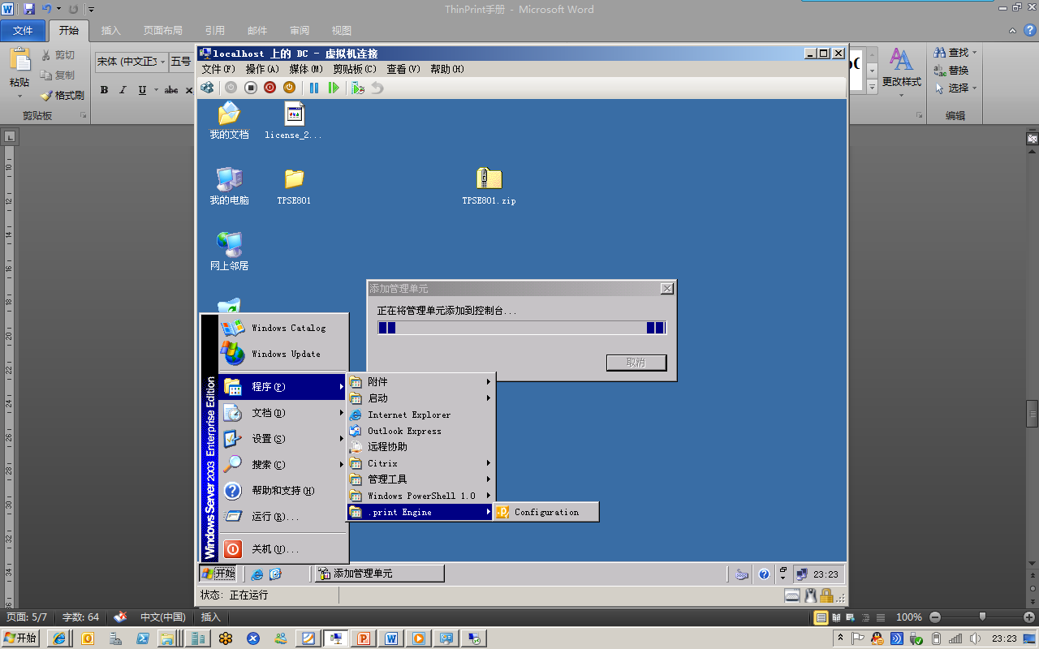Viewport: 1039px width, 649px height.
Task: Click the Windows 开始 button on host taskbar
Action: 20,638
